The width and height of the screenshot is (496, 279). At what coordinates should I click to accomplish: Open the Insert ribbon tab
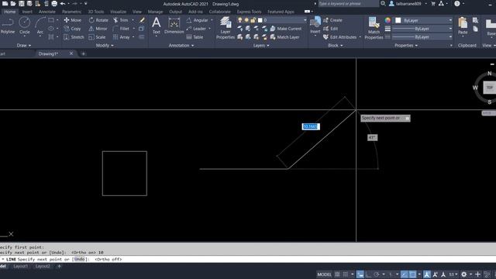point(27,12)
